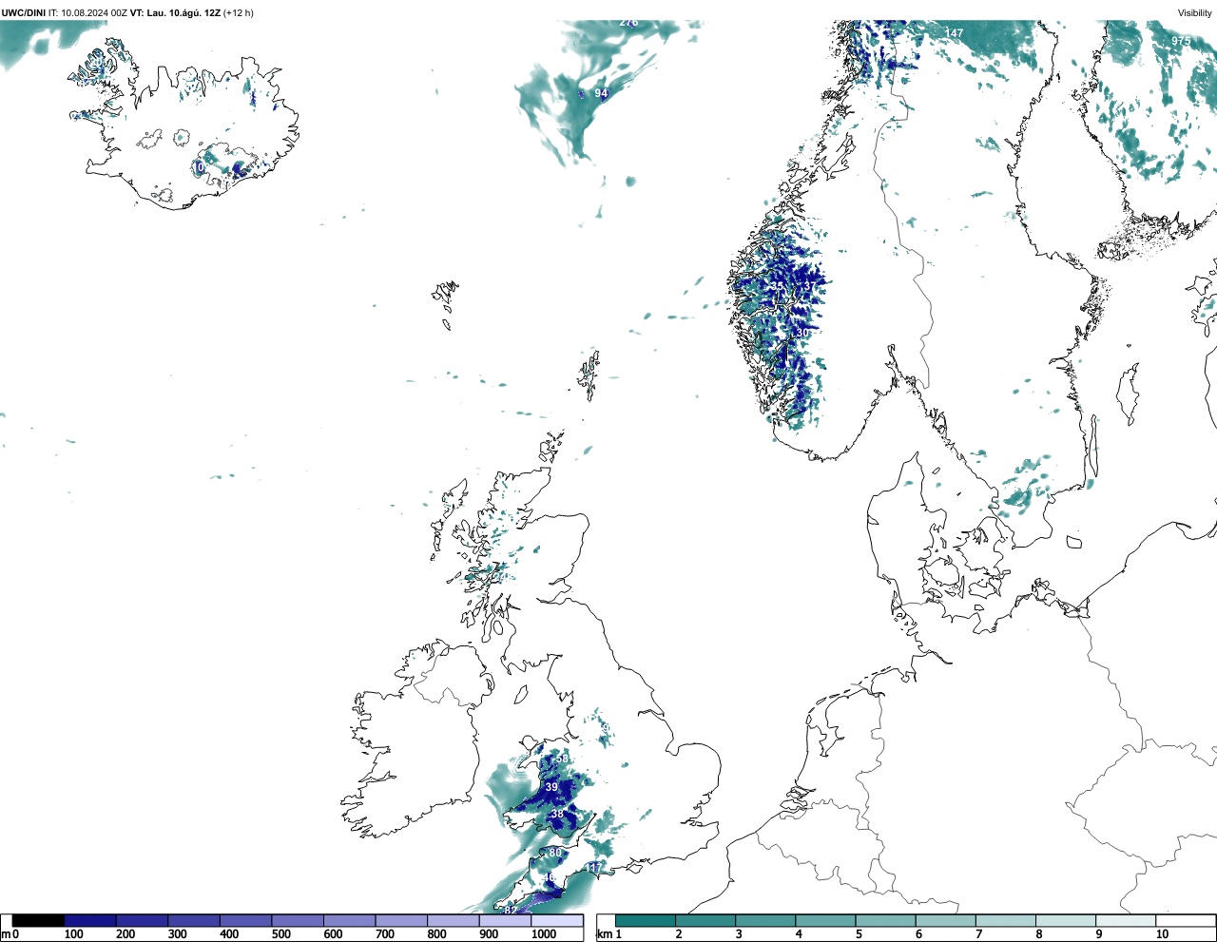Click the 'Visibility' title at top right

1195,13
